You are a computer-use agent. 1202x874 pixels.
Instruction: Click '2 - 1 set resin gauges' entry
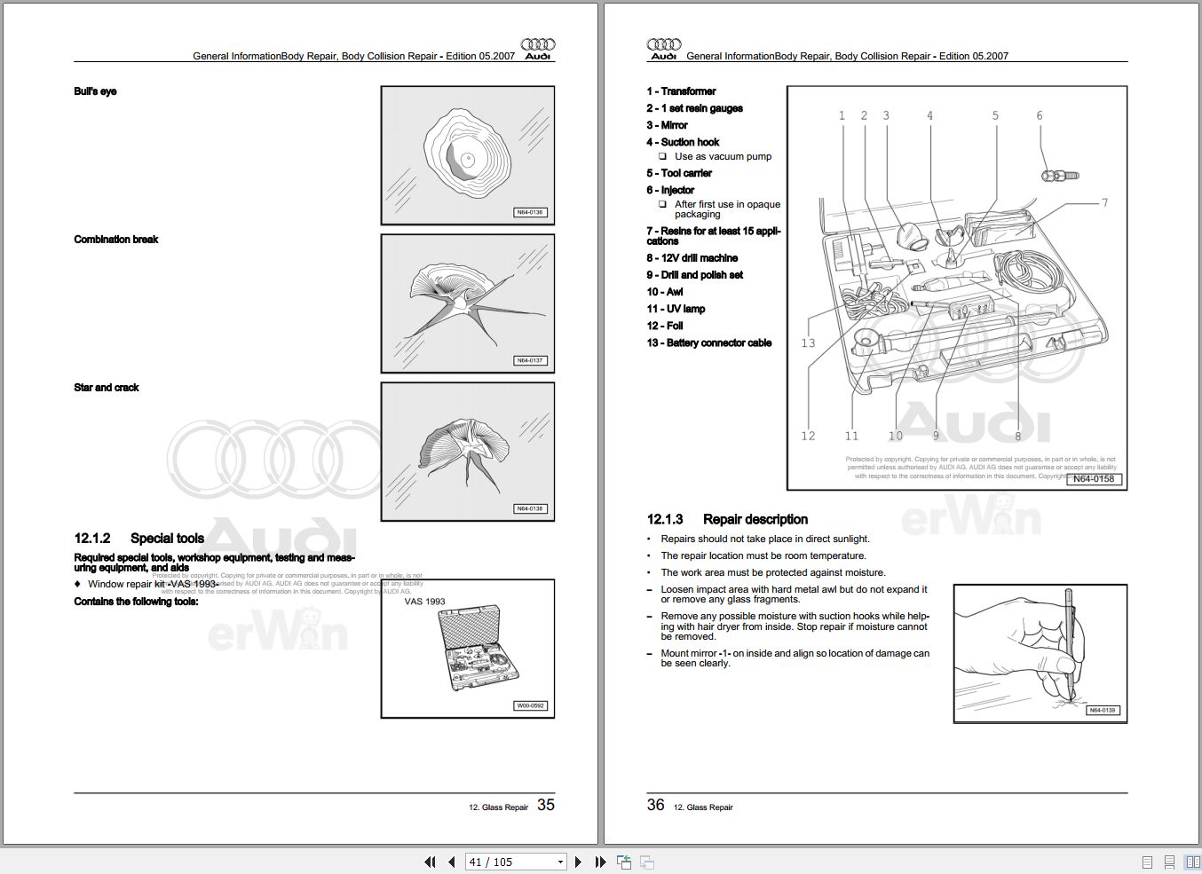(694, 108)
